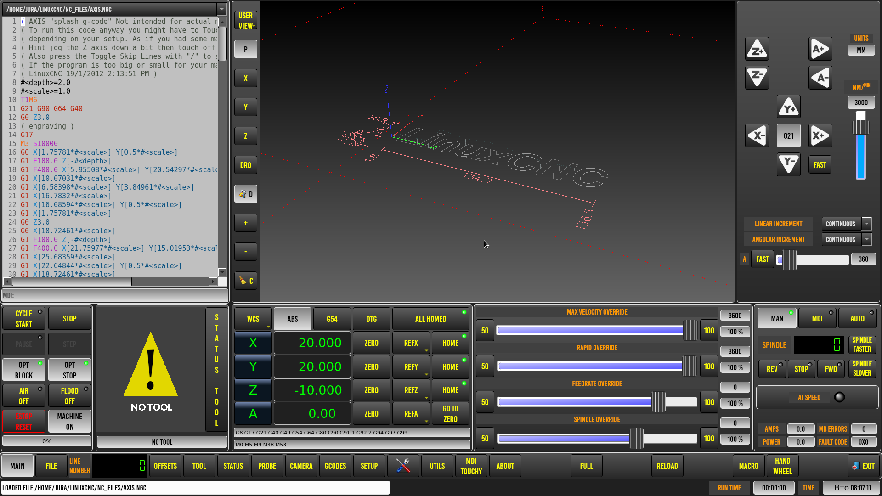882x496 pixels.
Task: Switch preview to Z view
Action: coord(246,136)
